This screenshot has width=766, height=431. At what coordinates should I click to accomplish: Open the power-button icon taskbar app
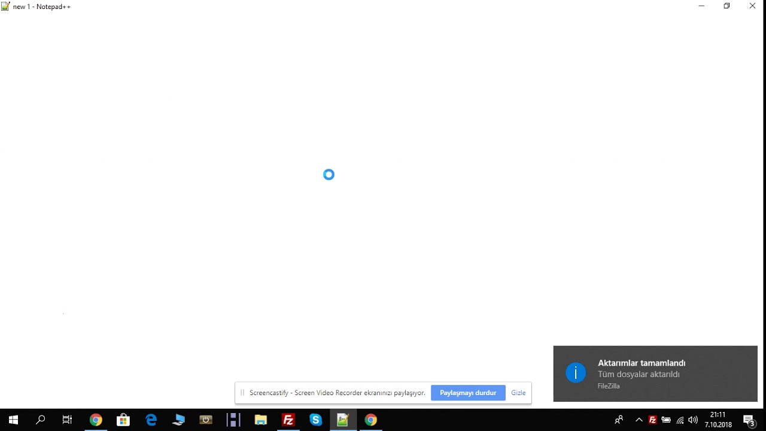click(x=206, y=420)
